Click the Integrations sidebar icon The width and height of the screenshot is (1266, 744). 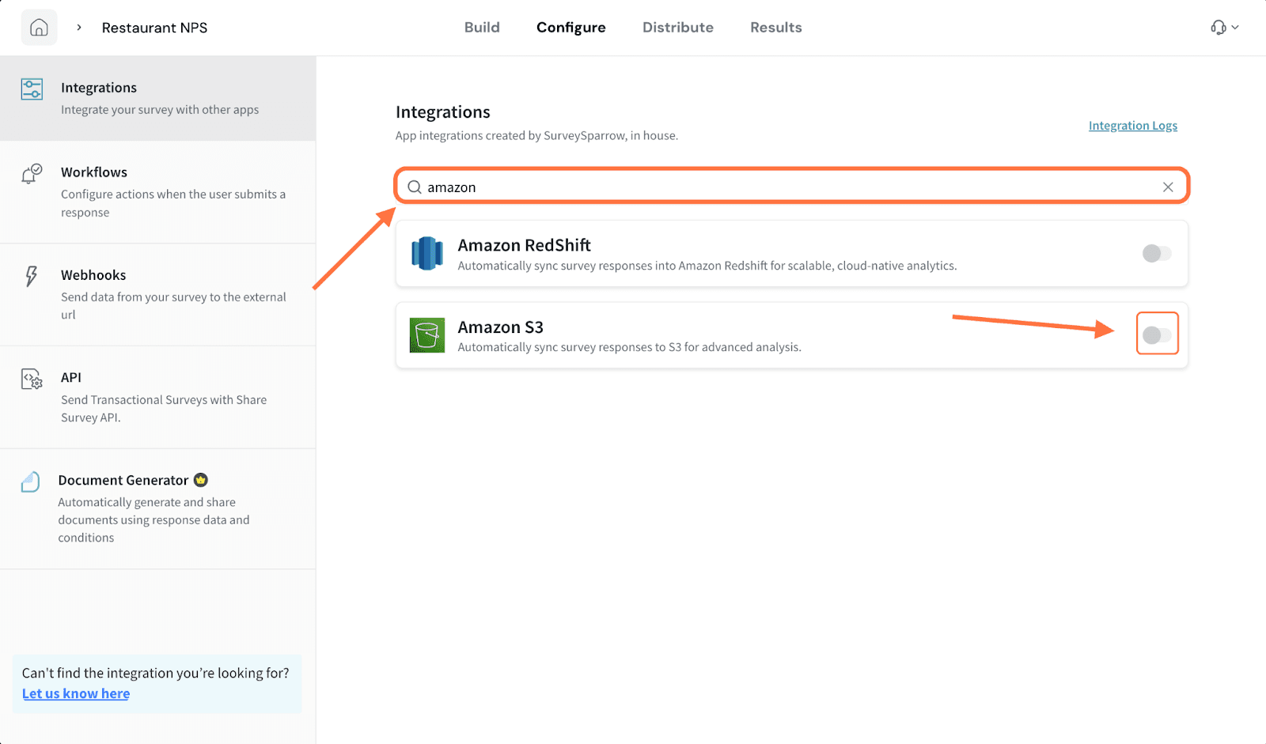pos(32,89)
